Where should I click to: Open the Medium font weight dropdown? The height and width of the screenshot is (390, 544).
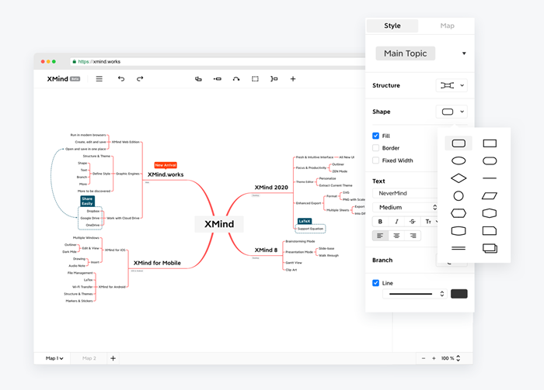tap(405, 207)
